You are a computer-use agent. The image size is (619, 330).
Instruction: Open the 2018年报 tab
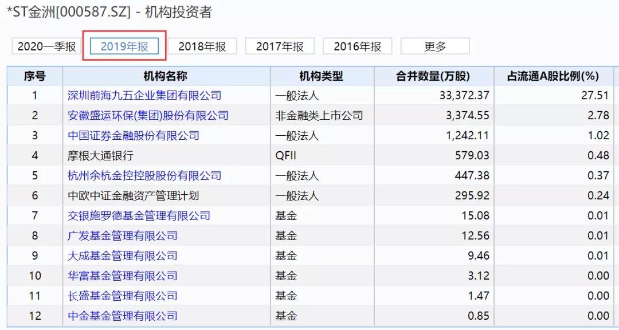(x=202, y=46)
